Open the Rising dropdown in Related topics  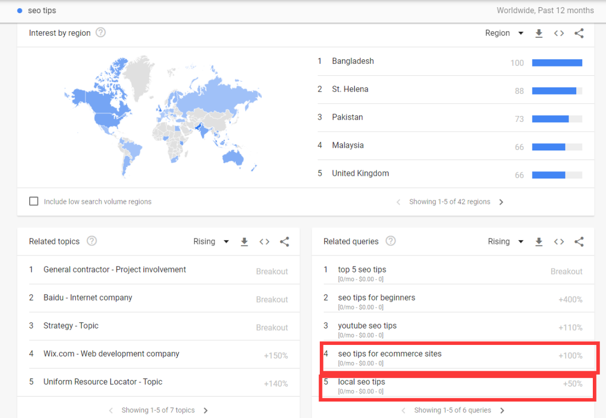point(211,242)
